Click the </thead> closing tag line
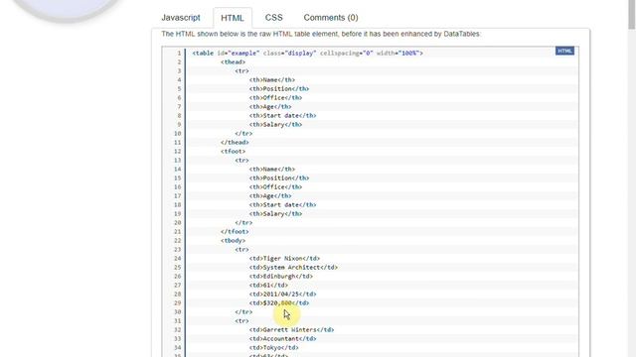Screen dimensions: 636x357 point(235,143)
